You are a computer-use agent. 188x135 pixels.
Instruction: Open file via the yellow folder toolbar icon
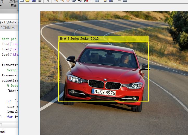[28, 1]
